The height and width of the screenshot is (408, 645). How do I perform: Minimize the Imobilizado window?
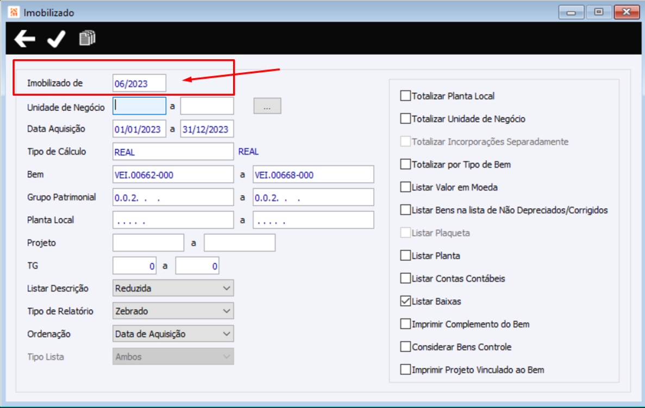pyautogui.click(x=571, y=12)
